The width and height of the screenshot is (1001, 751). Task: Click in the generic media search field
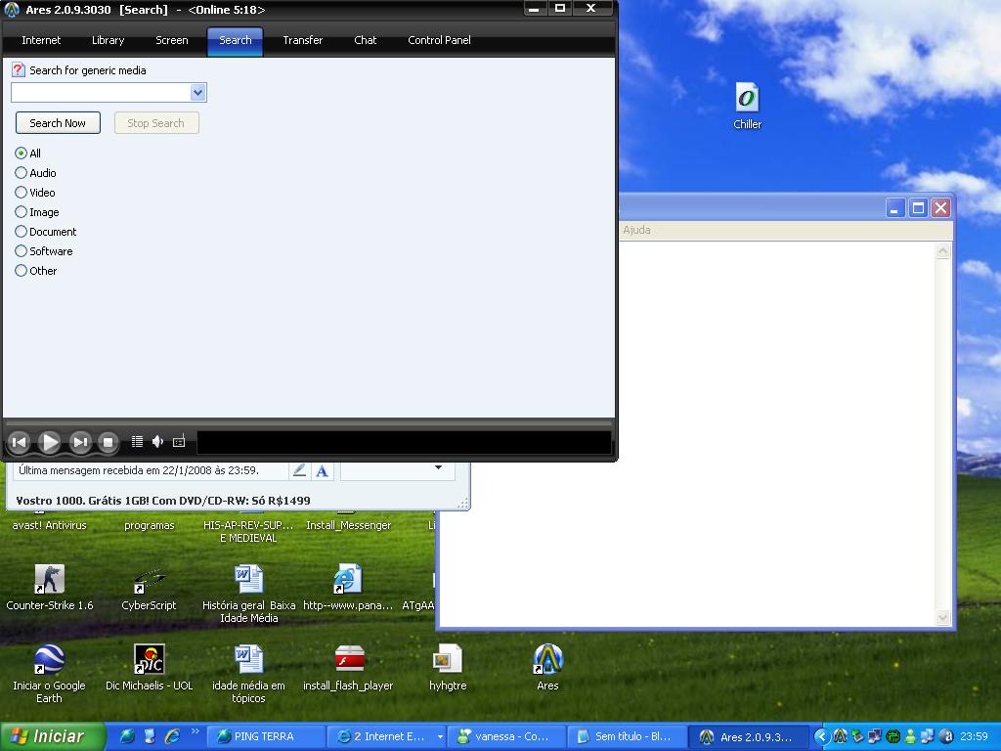point(102,93)
